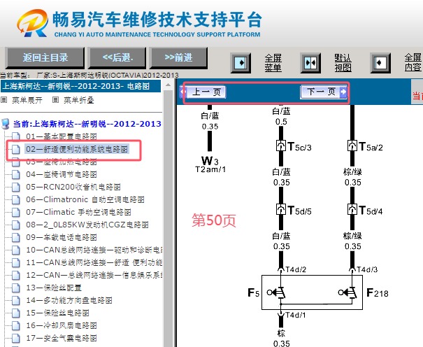The width and height of the screenshot is (423, 347).
Task: Click the 全屏内容 left-arrow icon
Action: 380,63
